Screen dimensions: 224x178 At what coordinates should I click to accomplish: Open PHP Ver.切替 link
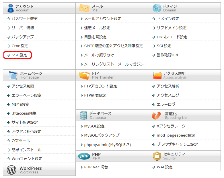pos(96,167)
